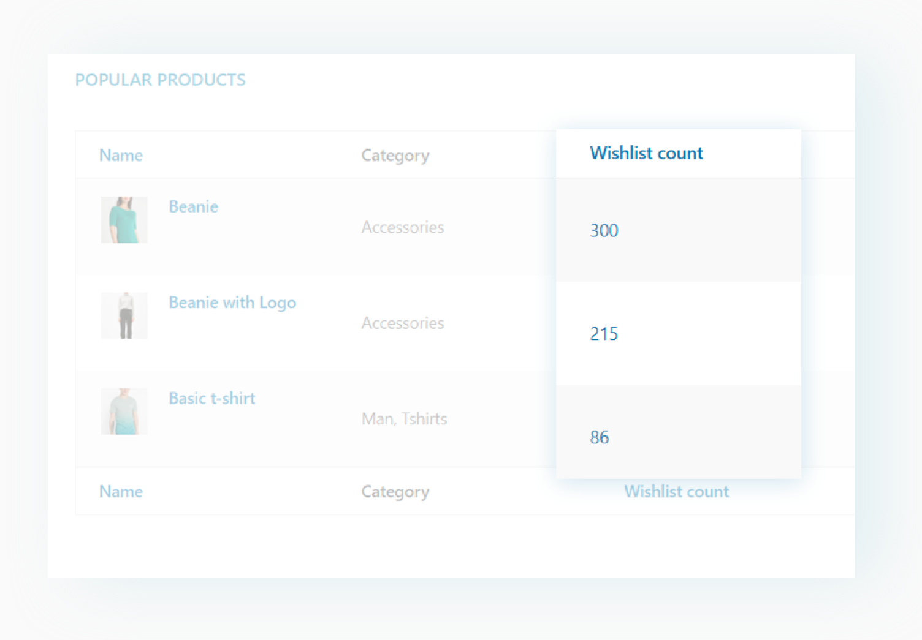This screenshot has height=640, width=922.
Task: Sort using the footer Wishlist count label
Action: [676, 491]
